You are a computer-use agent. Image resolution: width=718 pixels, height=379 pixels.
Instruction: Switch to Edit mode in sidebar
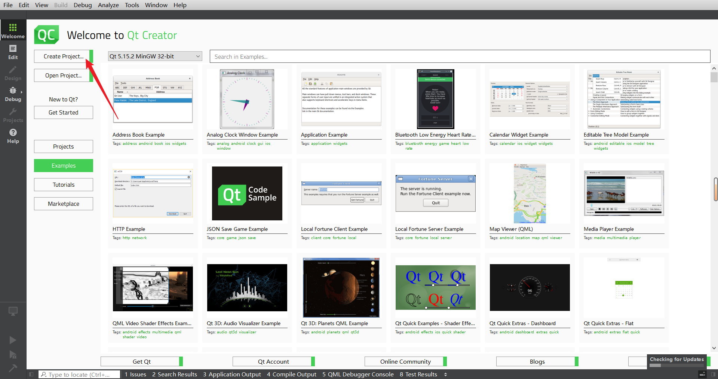tap(13, 52)
